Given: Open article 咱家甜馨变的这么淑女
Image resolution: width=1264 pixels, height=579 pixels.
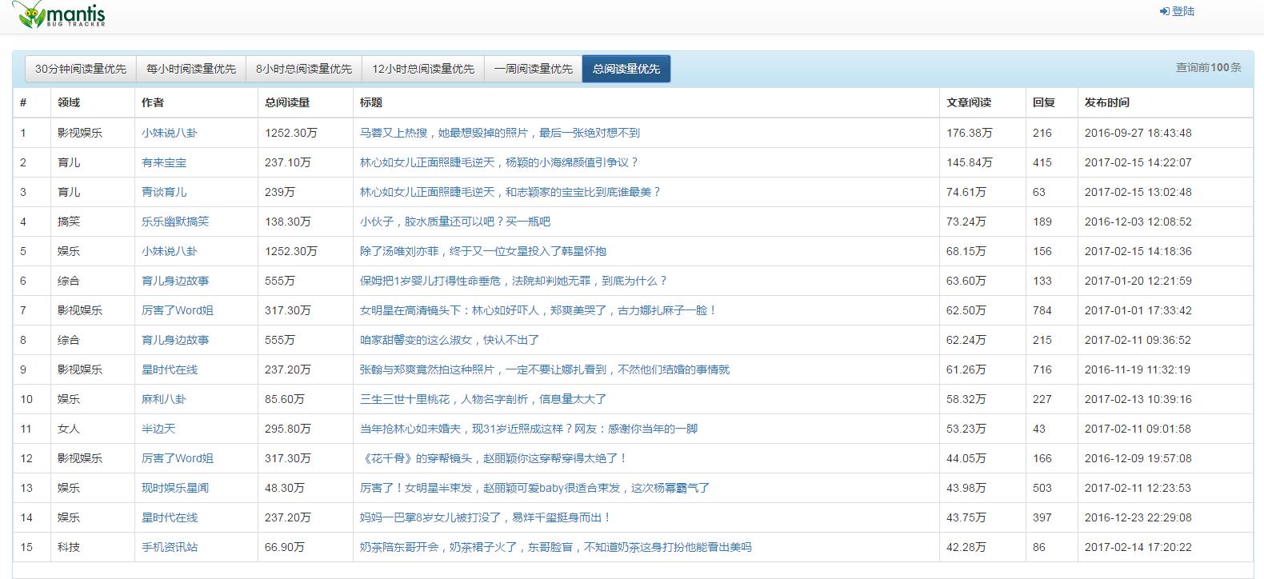Looking at the screenshot, I should click(450, 340).
